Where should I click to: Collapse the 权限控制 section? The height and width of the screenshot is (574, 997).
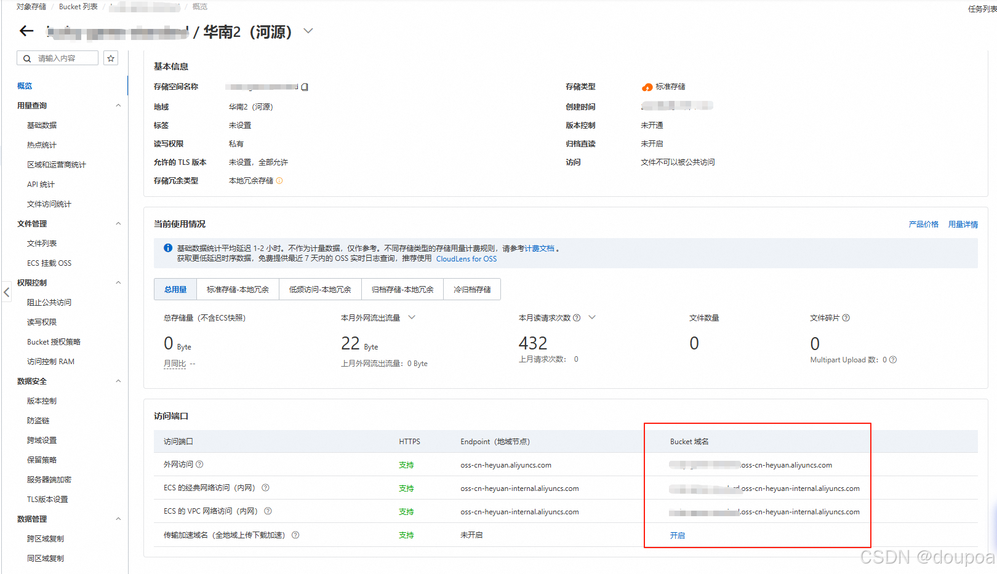tap(118, 283)
